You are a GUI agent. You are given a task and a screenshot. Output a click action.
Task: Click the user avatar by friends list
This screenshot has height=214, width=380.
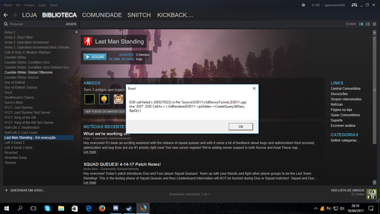pyautogui.click(x=371, y=194)
